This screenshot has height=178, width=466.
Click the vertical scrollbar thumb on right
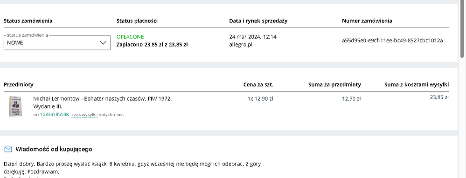462,29
